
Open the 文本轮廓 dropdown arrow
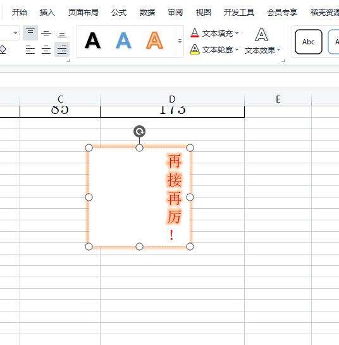237,49
